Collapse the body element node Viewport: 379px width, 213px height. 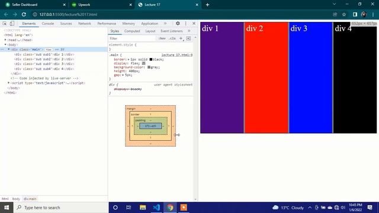click(5, 45)
